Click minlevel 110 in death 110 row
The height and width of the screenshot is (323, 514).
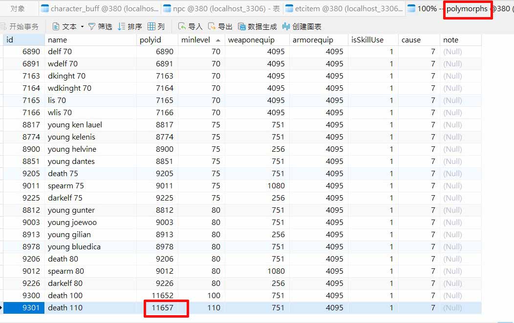coord(201,307)
